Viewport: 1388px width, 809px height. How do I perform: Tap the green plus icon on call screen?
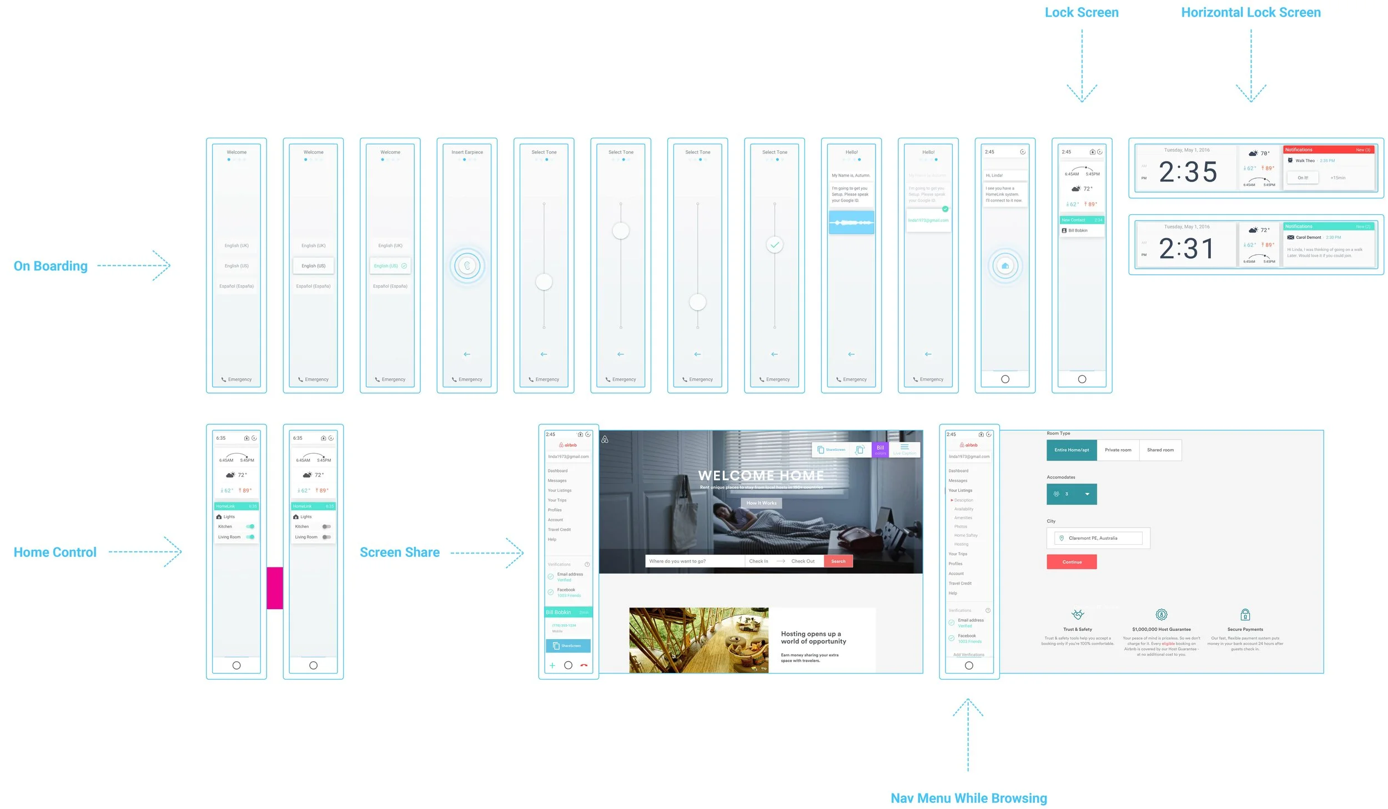(x=552, y=665)
